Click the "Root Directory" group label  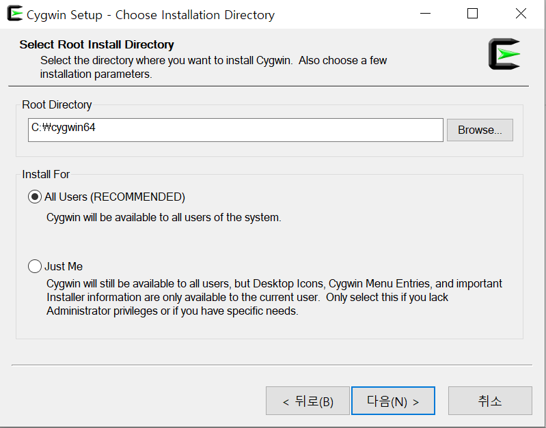(57, 104)
